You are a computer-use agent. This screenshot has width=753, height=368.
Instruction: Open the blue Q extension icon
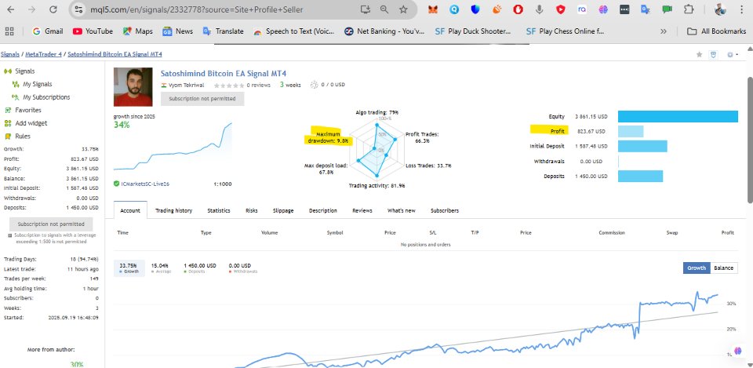(x=454, y=9)
